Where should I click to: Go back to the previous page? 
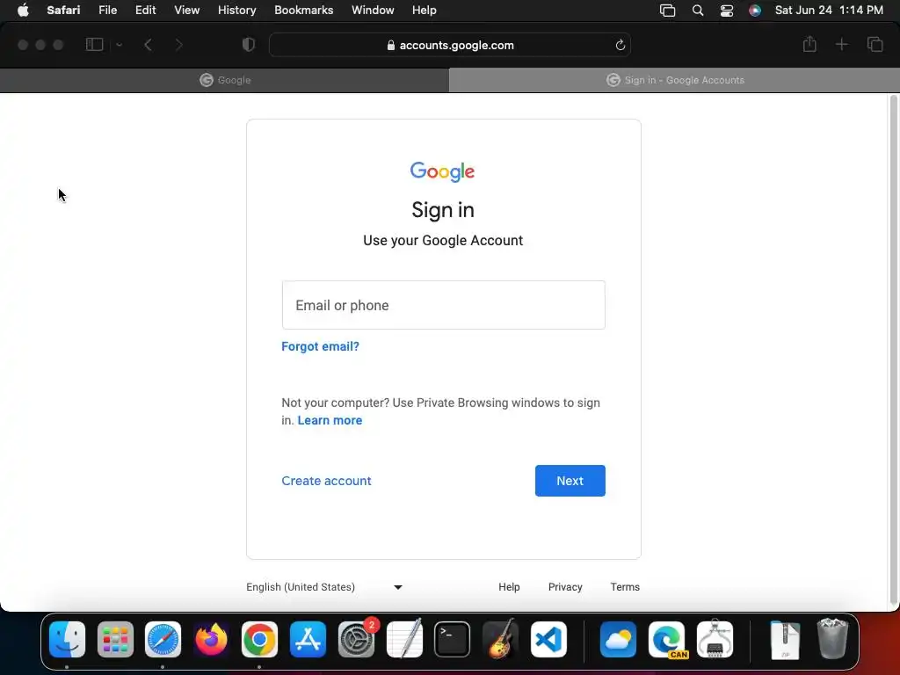tap(148, 45)
